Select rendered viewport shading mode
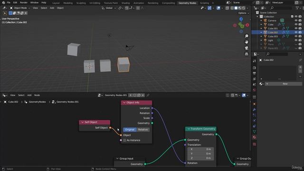This screenshot has width=304, height=171. click(244, 8)
